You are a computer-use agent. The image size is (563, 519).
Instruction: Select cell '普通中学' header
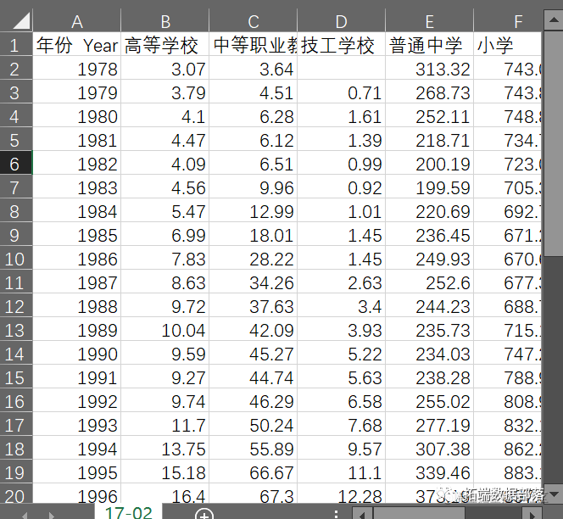pyautogui.click(x=429, y=44)
